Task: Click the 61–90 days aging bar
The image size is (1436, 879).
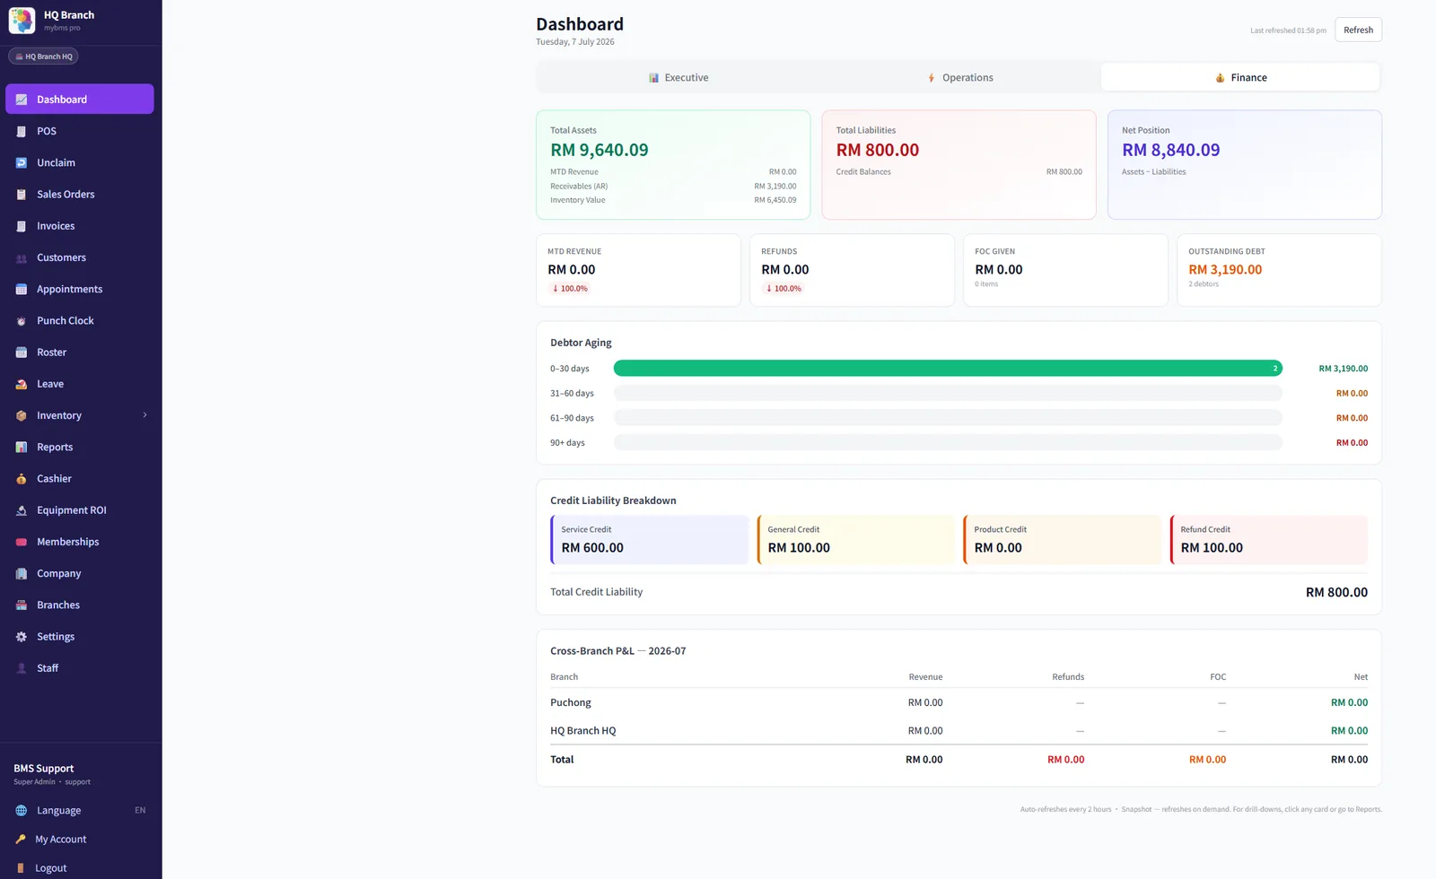Action: (948, 418)
